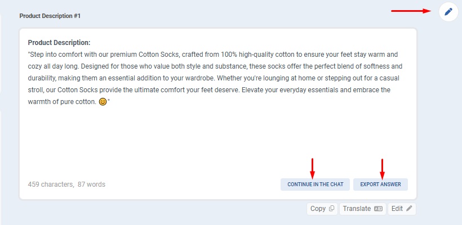462x225 pixels.
Task: Click the round pencil edit button
Action: point(448,11)
